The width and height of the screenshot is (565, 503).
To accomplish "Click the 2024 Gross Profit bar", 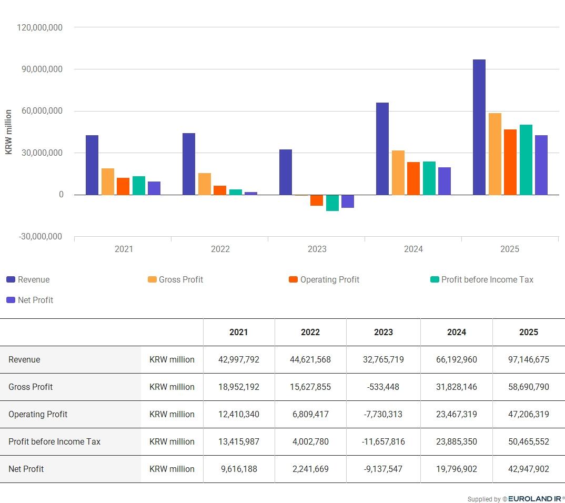I will pos(398,173).
